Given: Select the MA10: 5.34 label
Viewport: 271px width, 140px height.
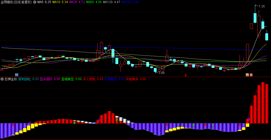Looking at the screenshot, I should [x=60, y=2].
